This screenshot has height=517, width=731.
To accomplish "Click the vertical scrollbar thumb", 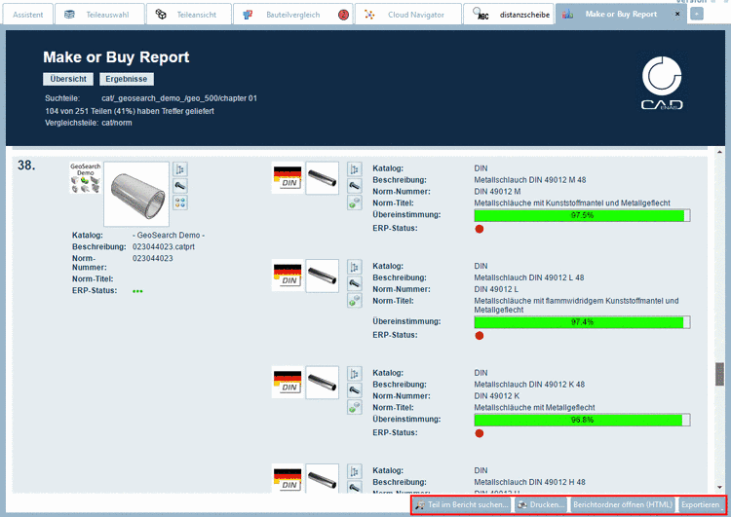I will (720, 374).
